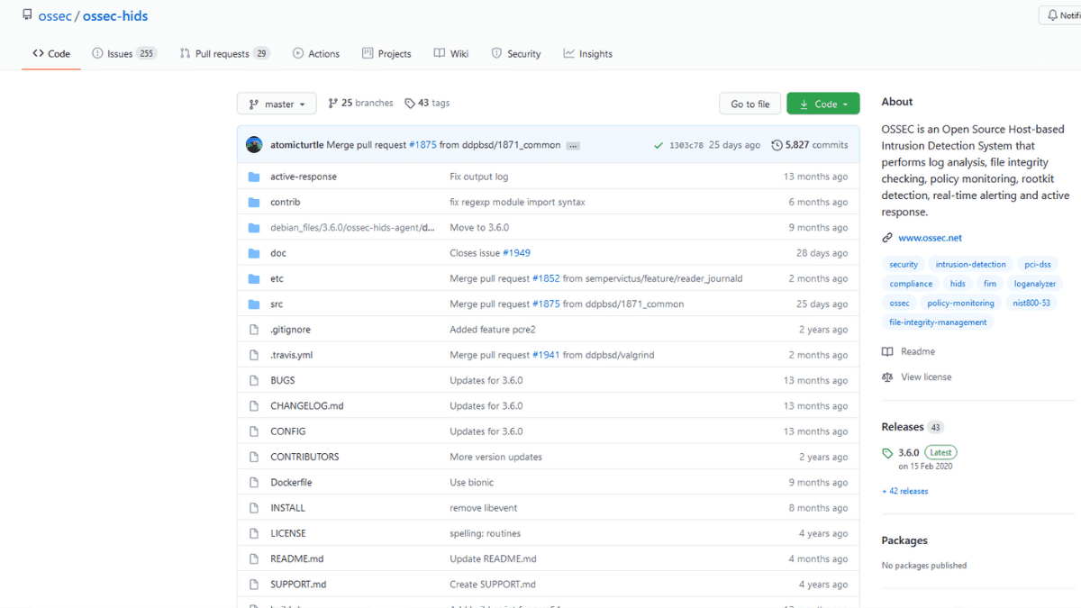This screenshot has height=608, width=1081.
Task: Click the atomicturtle avatar image
Action: pos(254,145)
